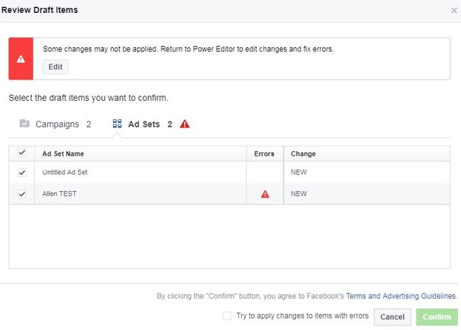Click the Edit button in error banner
The height and width of the screenshot is (330, 461).
click(55, 66)
